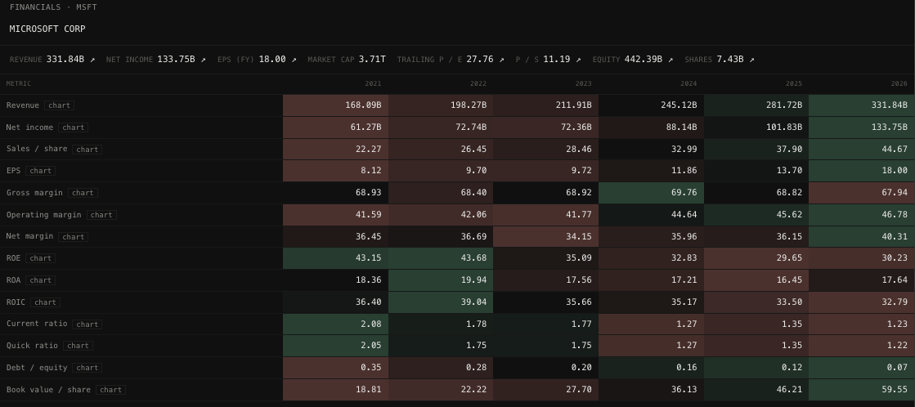Select Book value / share 2021 cell 18.81
Viewport: 915px width, 407px height.
point(335,390)
